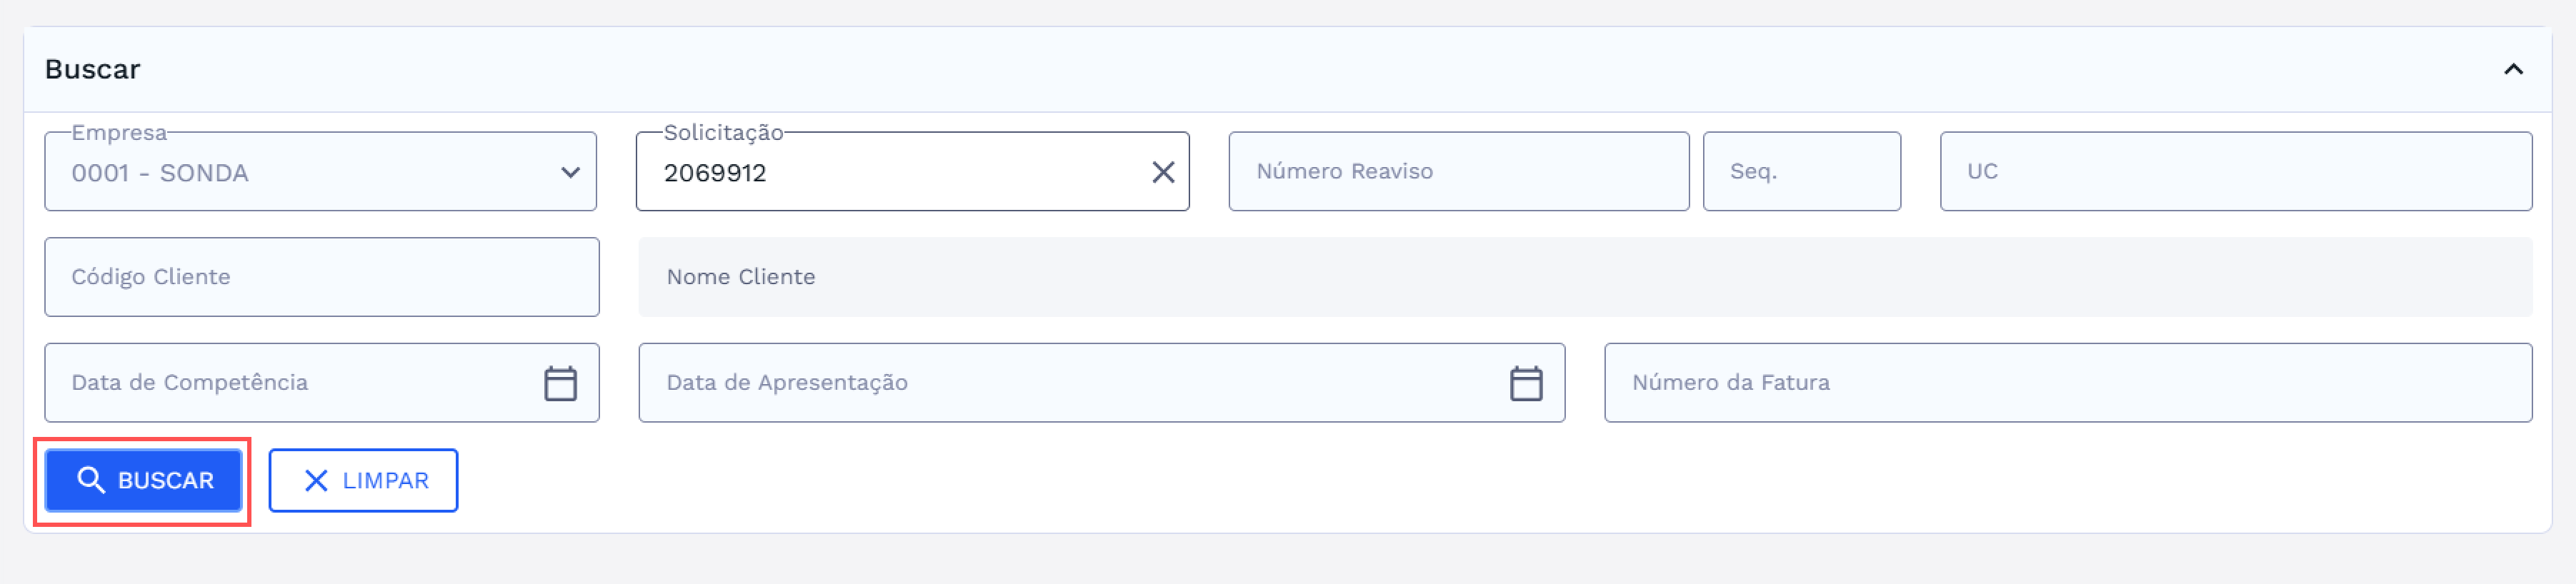Focus the Solicitação field containing 2069912
The width and height of the screenshot is (2576, 584).
[890, 172]
